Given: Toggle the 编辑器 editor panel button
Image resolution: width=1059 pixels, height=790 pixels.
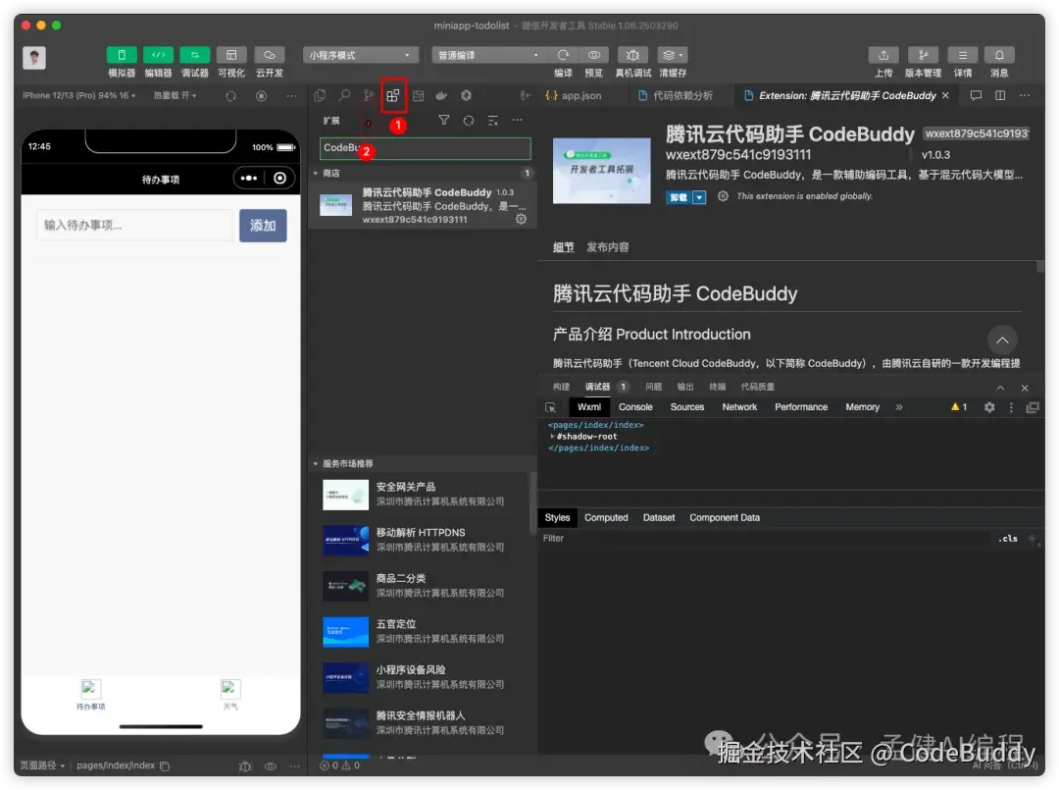Looking at the screenshot, I should coord(158,55).
